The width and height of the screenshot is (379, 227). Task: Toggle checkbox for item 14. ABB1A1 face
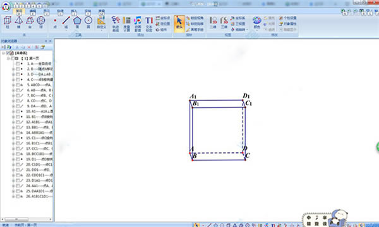18,132
